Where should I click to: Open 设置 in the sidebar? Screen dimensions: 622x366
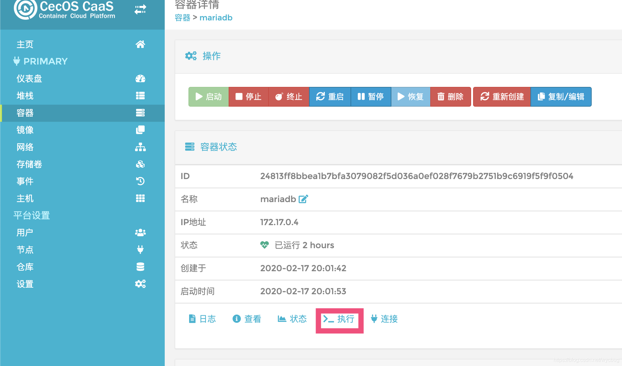pos(82,284)
